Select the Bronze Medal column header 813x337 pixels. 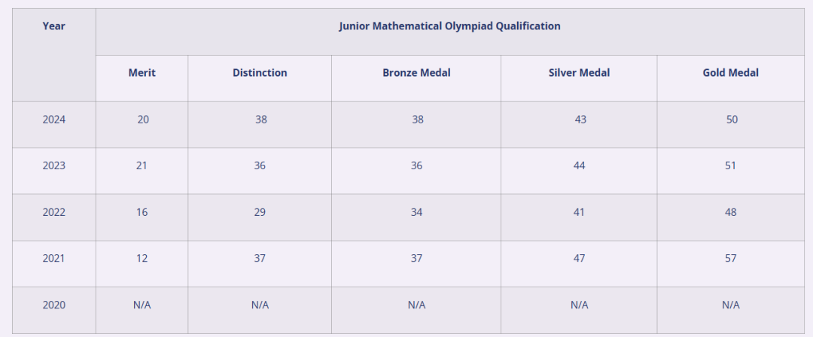coord(416,72)
